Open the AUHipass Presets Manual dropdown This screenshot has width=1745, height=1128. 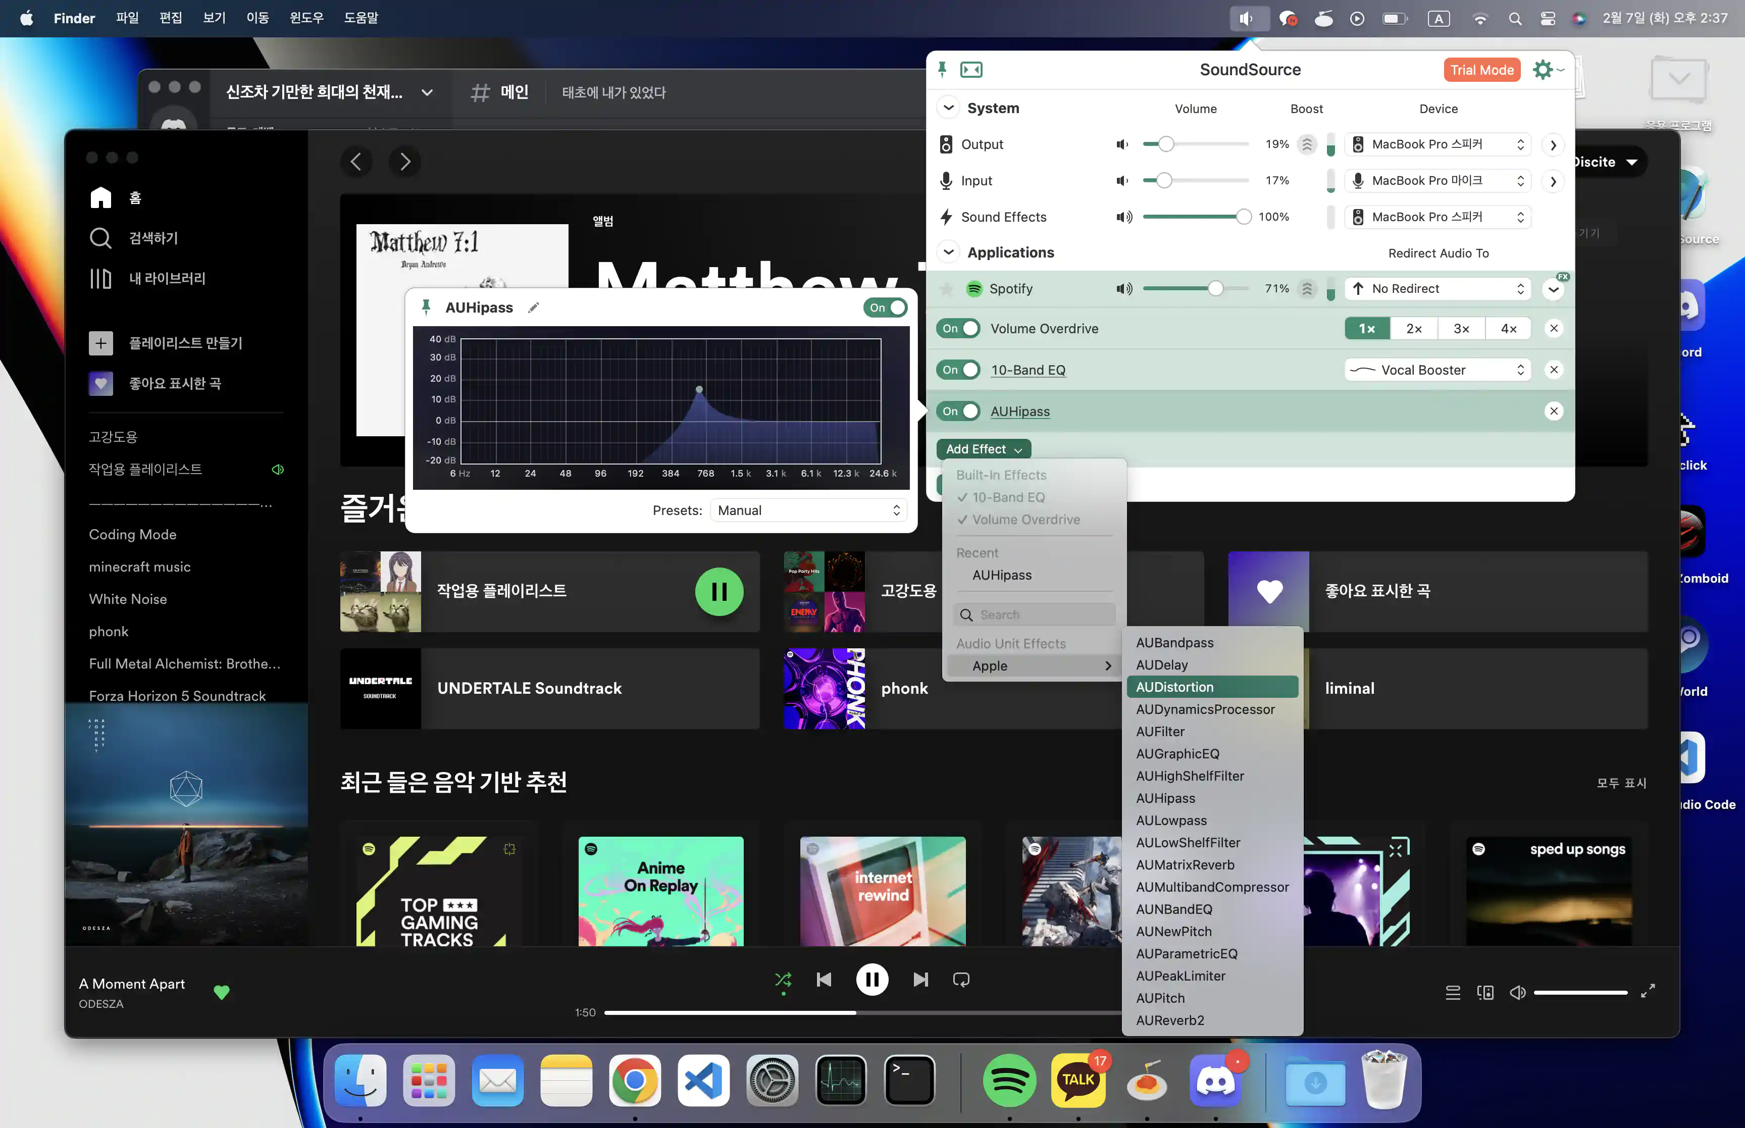(x=808, y=510)
